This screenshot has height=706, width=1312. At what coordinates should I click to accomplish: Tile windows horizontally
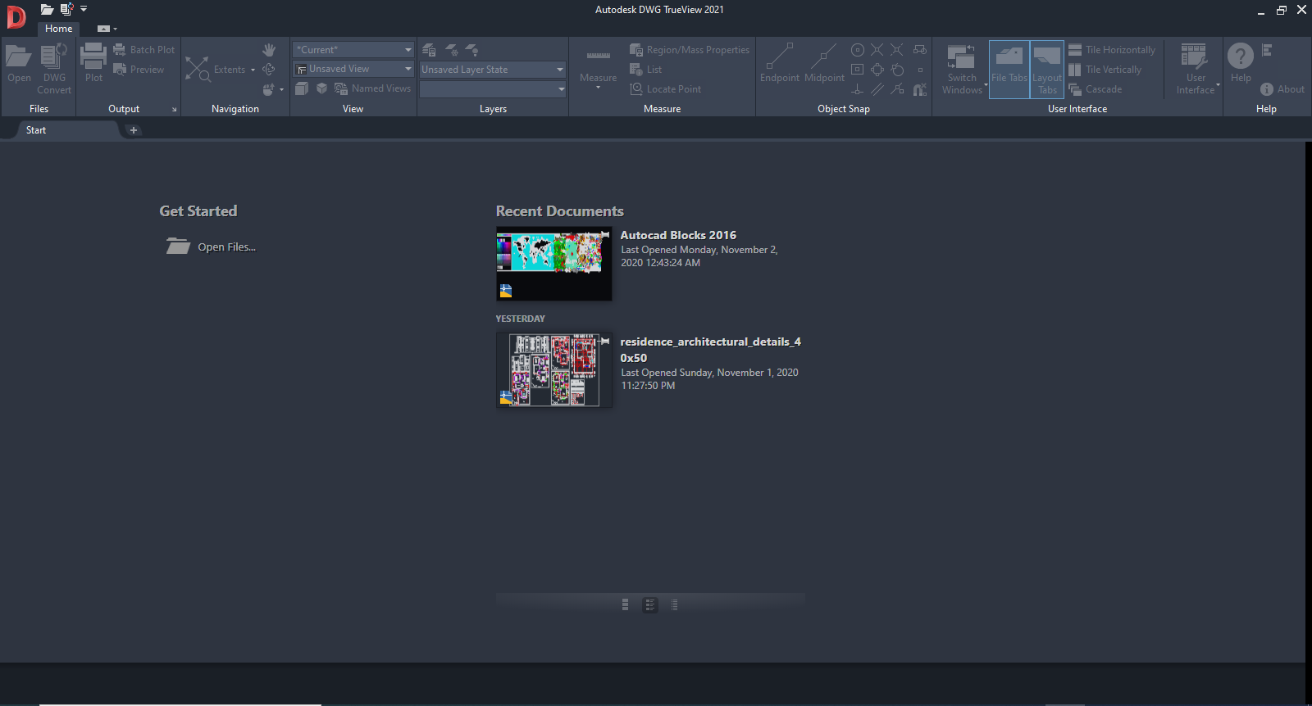(x=1112, y=50)
